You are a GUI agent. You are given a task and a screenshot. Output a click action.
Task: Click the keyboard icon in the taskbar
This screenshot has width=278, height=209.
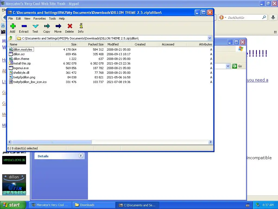pyautogui.click(x=248, y=205)
